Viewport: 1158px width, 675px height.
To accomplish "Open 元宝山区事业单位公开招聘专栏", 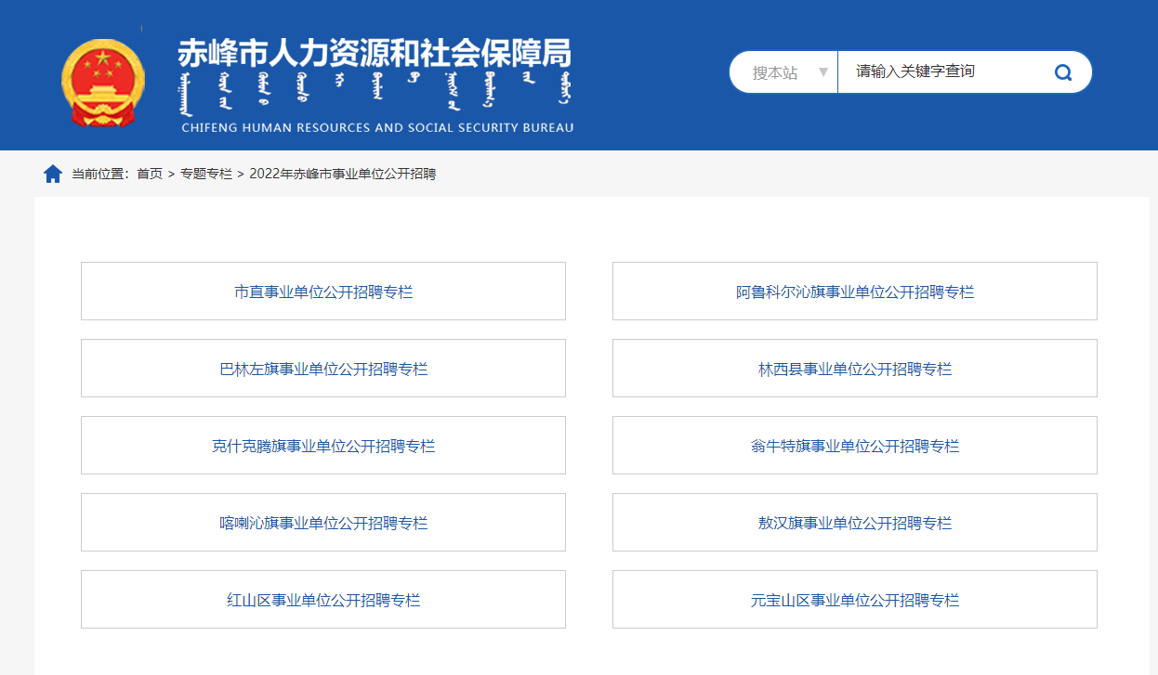I will [x=854, y=600].
